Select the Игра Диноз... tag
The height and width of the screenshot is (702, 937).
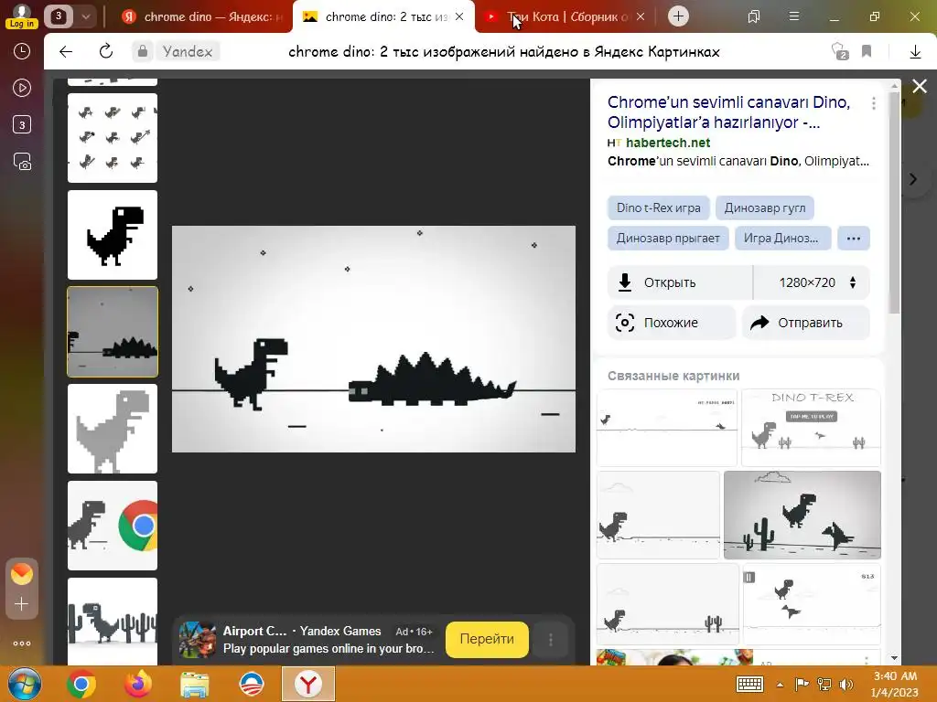pyautogui.click(x=783, y=239)
